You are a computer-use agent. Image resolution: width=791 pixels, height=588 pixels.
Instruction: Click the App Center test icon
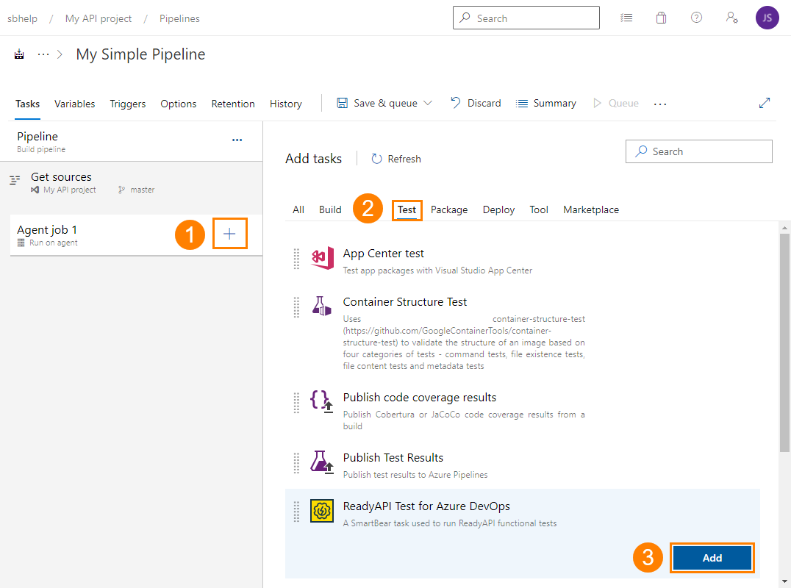click(322, 259)
